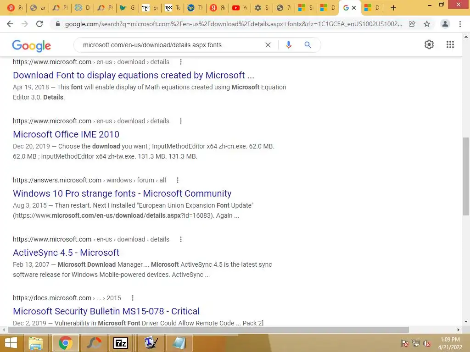Click the scroll-down arrow button
470x352 pixels.
coord(466,322)
